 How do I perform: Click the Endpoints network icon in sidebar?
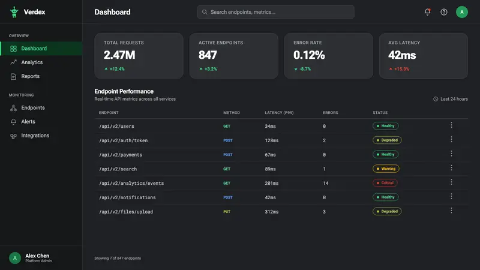(13, 108)
